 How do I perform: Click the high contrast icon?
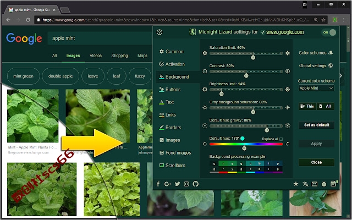(288, 71)
